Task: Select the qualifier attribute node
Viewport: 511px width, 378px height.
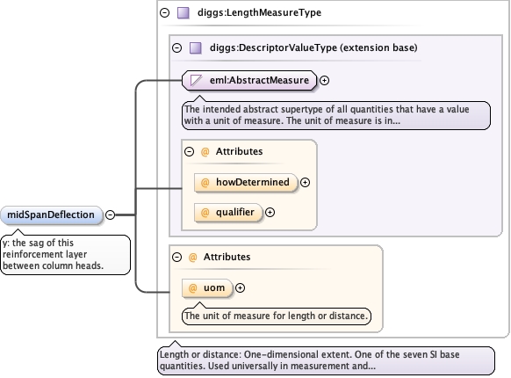Action: (x=228, y=213)
